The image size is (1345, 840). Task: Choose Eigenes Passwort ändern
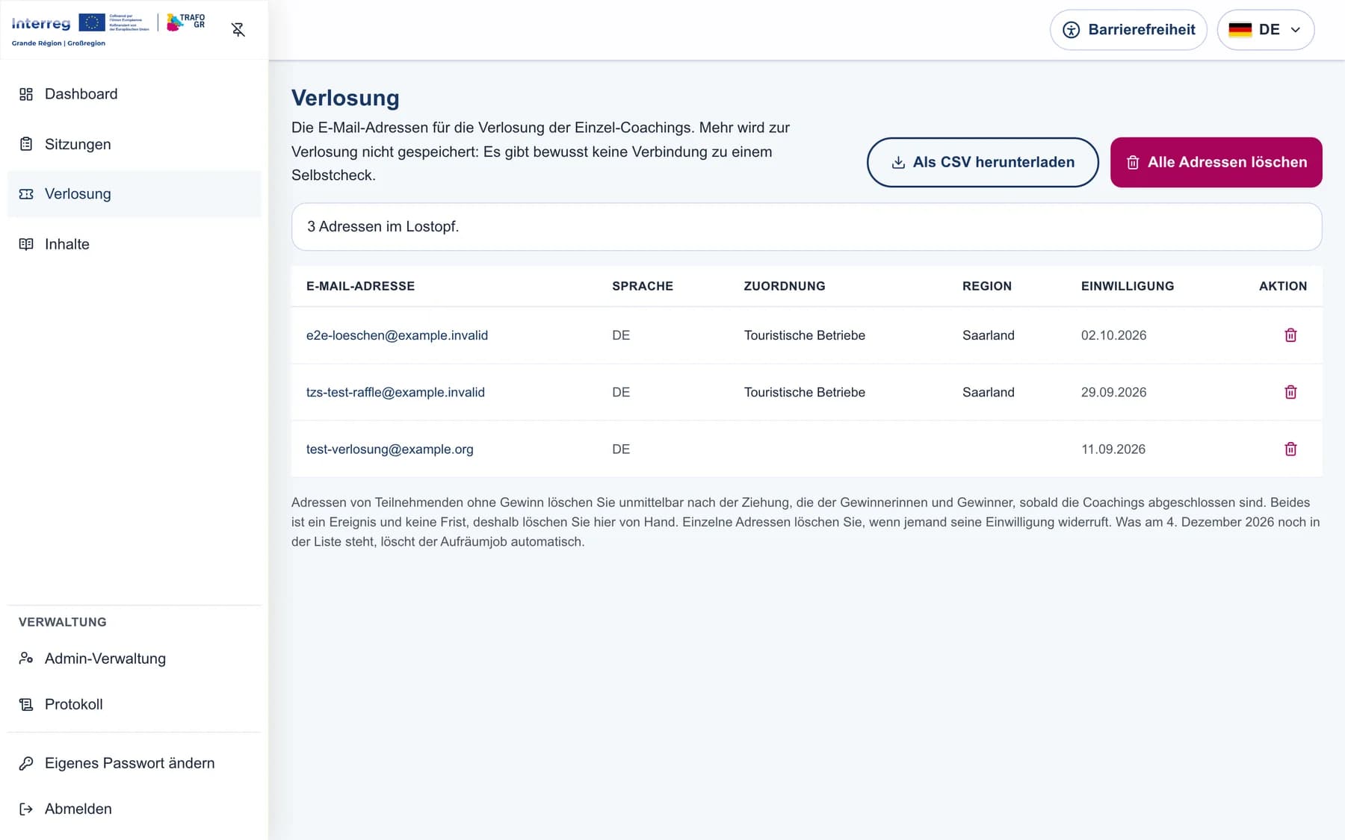tap(134, 763)
